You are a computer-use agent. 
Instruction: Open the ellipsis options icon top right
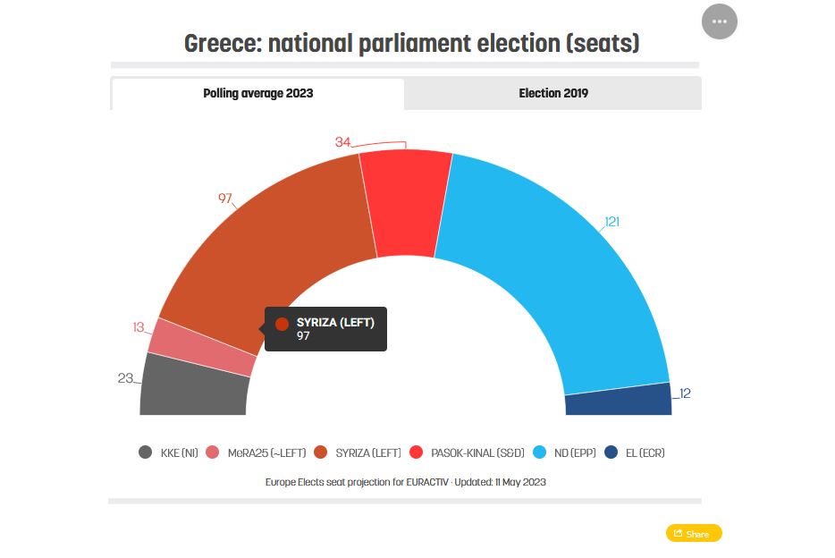720,21
